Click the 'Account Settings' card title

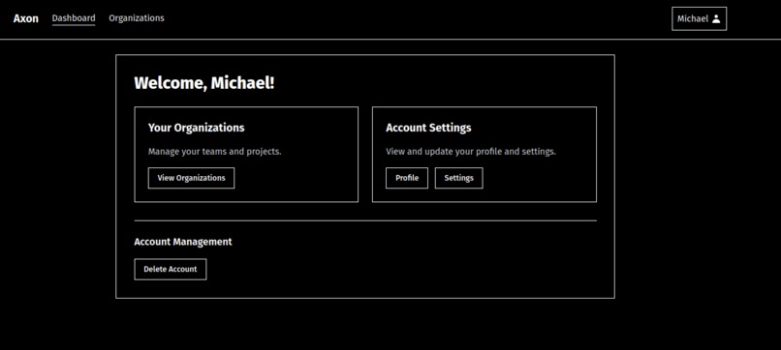[x=428, y=128]
